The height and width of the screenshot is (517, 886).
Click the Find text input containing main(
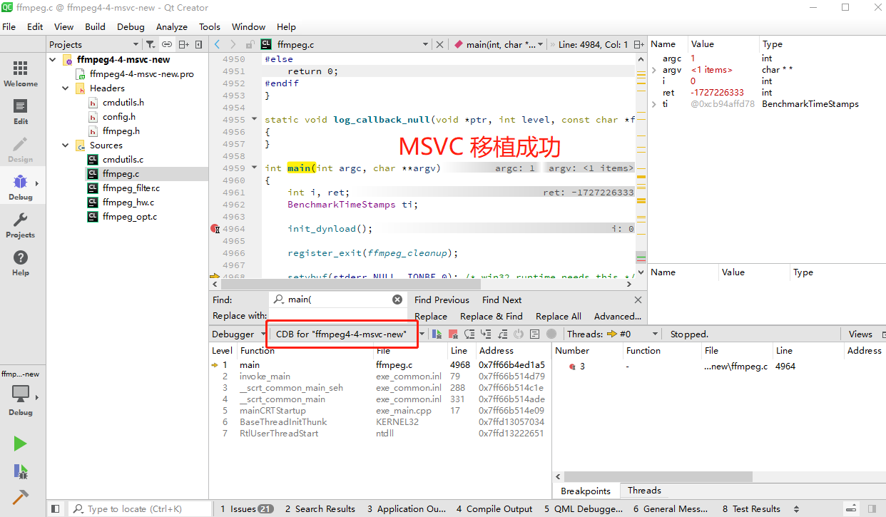click(x=338, y=300)
